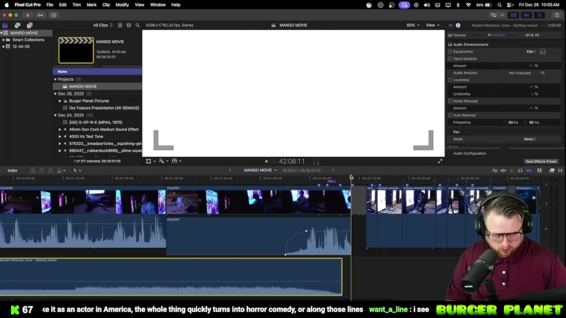Select Burger Planet Pictures clip row
The image size is (566, 318).
click(x=97, y=101)
